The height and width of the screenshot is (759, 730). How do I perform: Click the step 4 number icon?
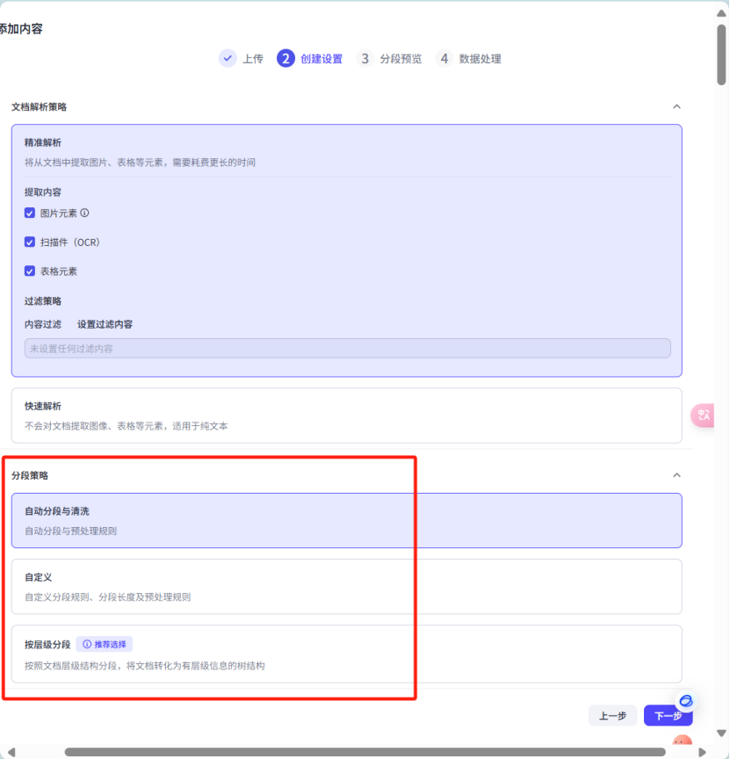[444, 59]
